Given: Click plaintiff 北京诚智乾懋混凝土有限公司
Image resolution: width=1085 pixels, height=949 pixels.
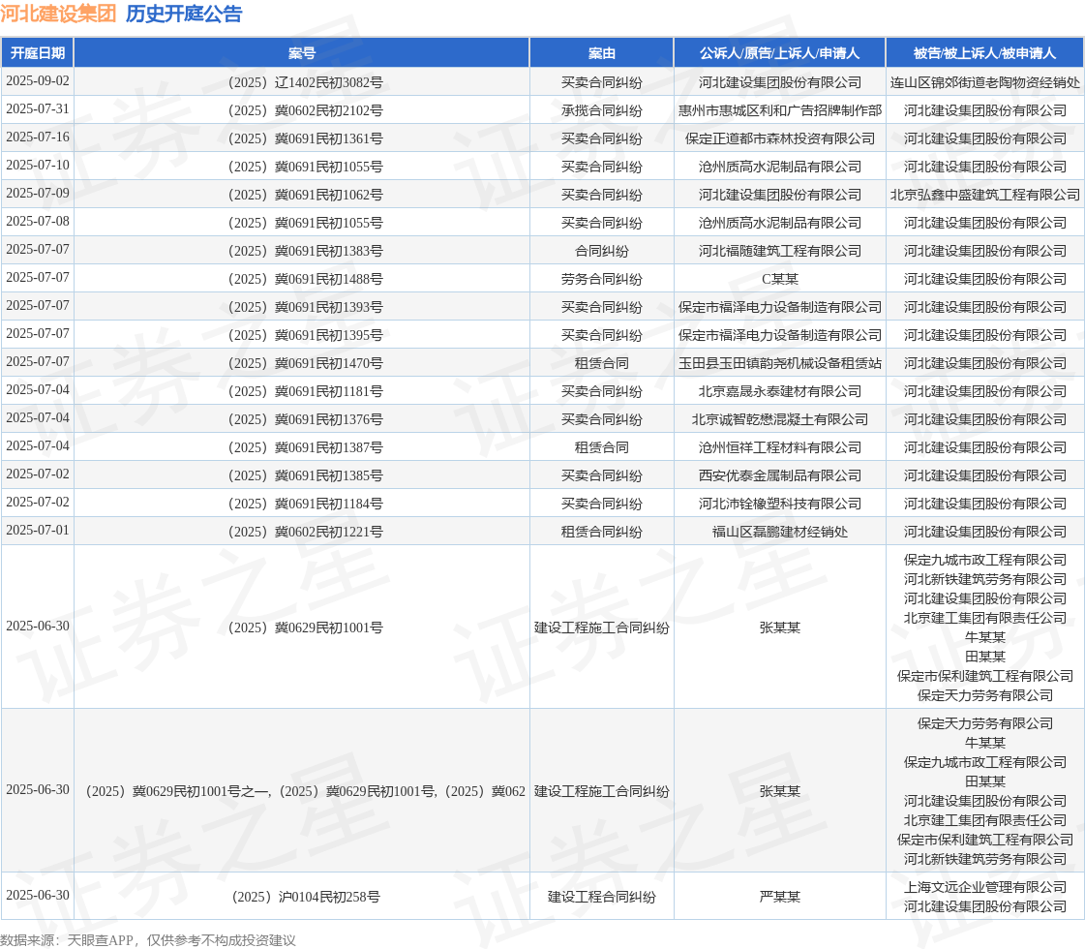Looking at the screenshot, I should coord(780,418).
